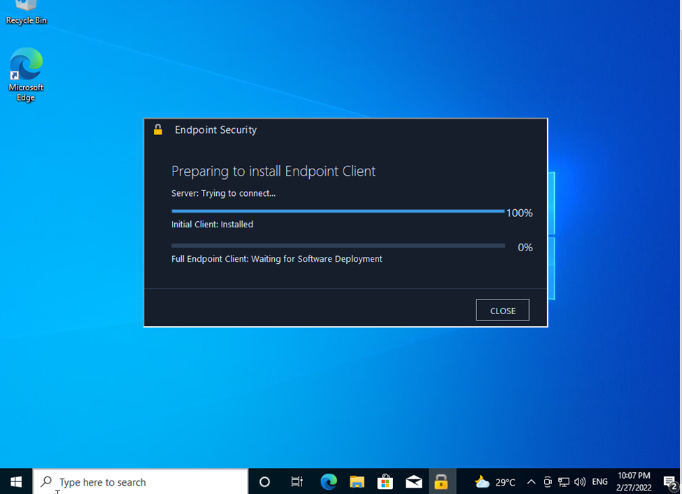Click the taskbar search box
682x494 pixels.
[141, 482]
